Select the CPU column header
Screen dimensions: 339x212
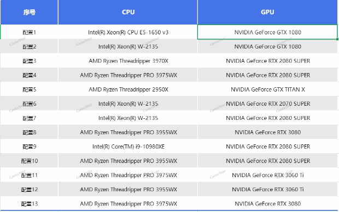[x=128, y=12]
